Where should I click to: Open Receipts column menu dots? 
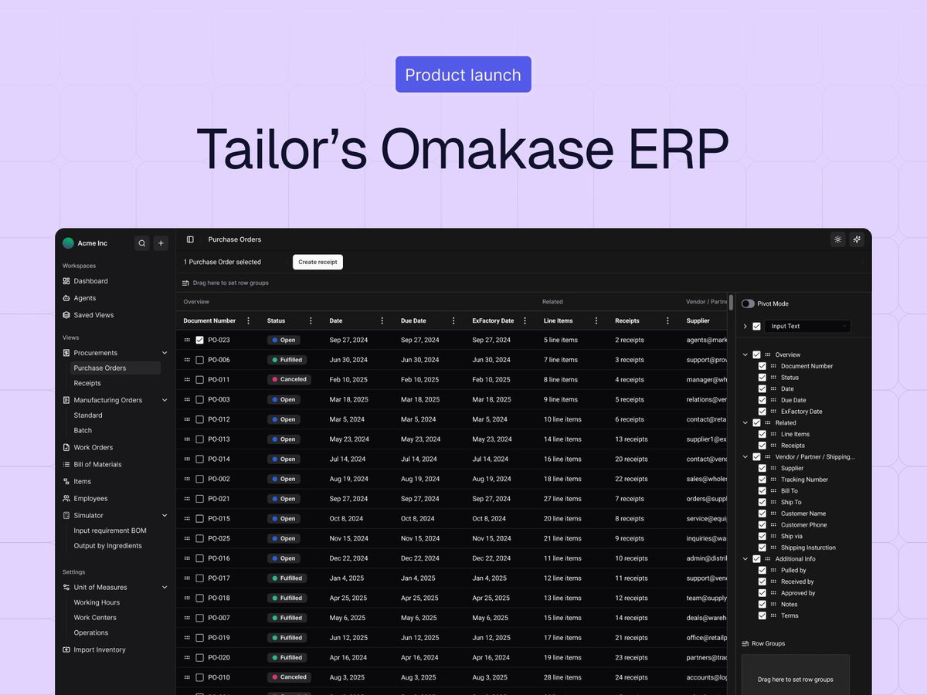667,320
